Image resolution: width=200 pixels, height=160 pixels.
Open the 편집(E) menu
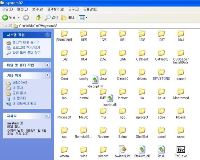(x=23, y=9)
